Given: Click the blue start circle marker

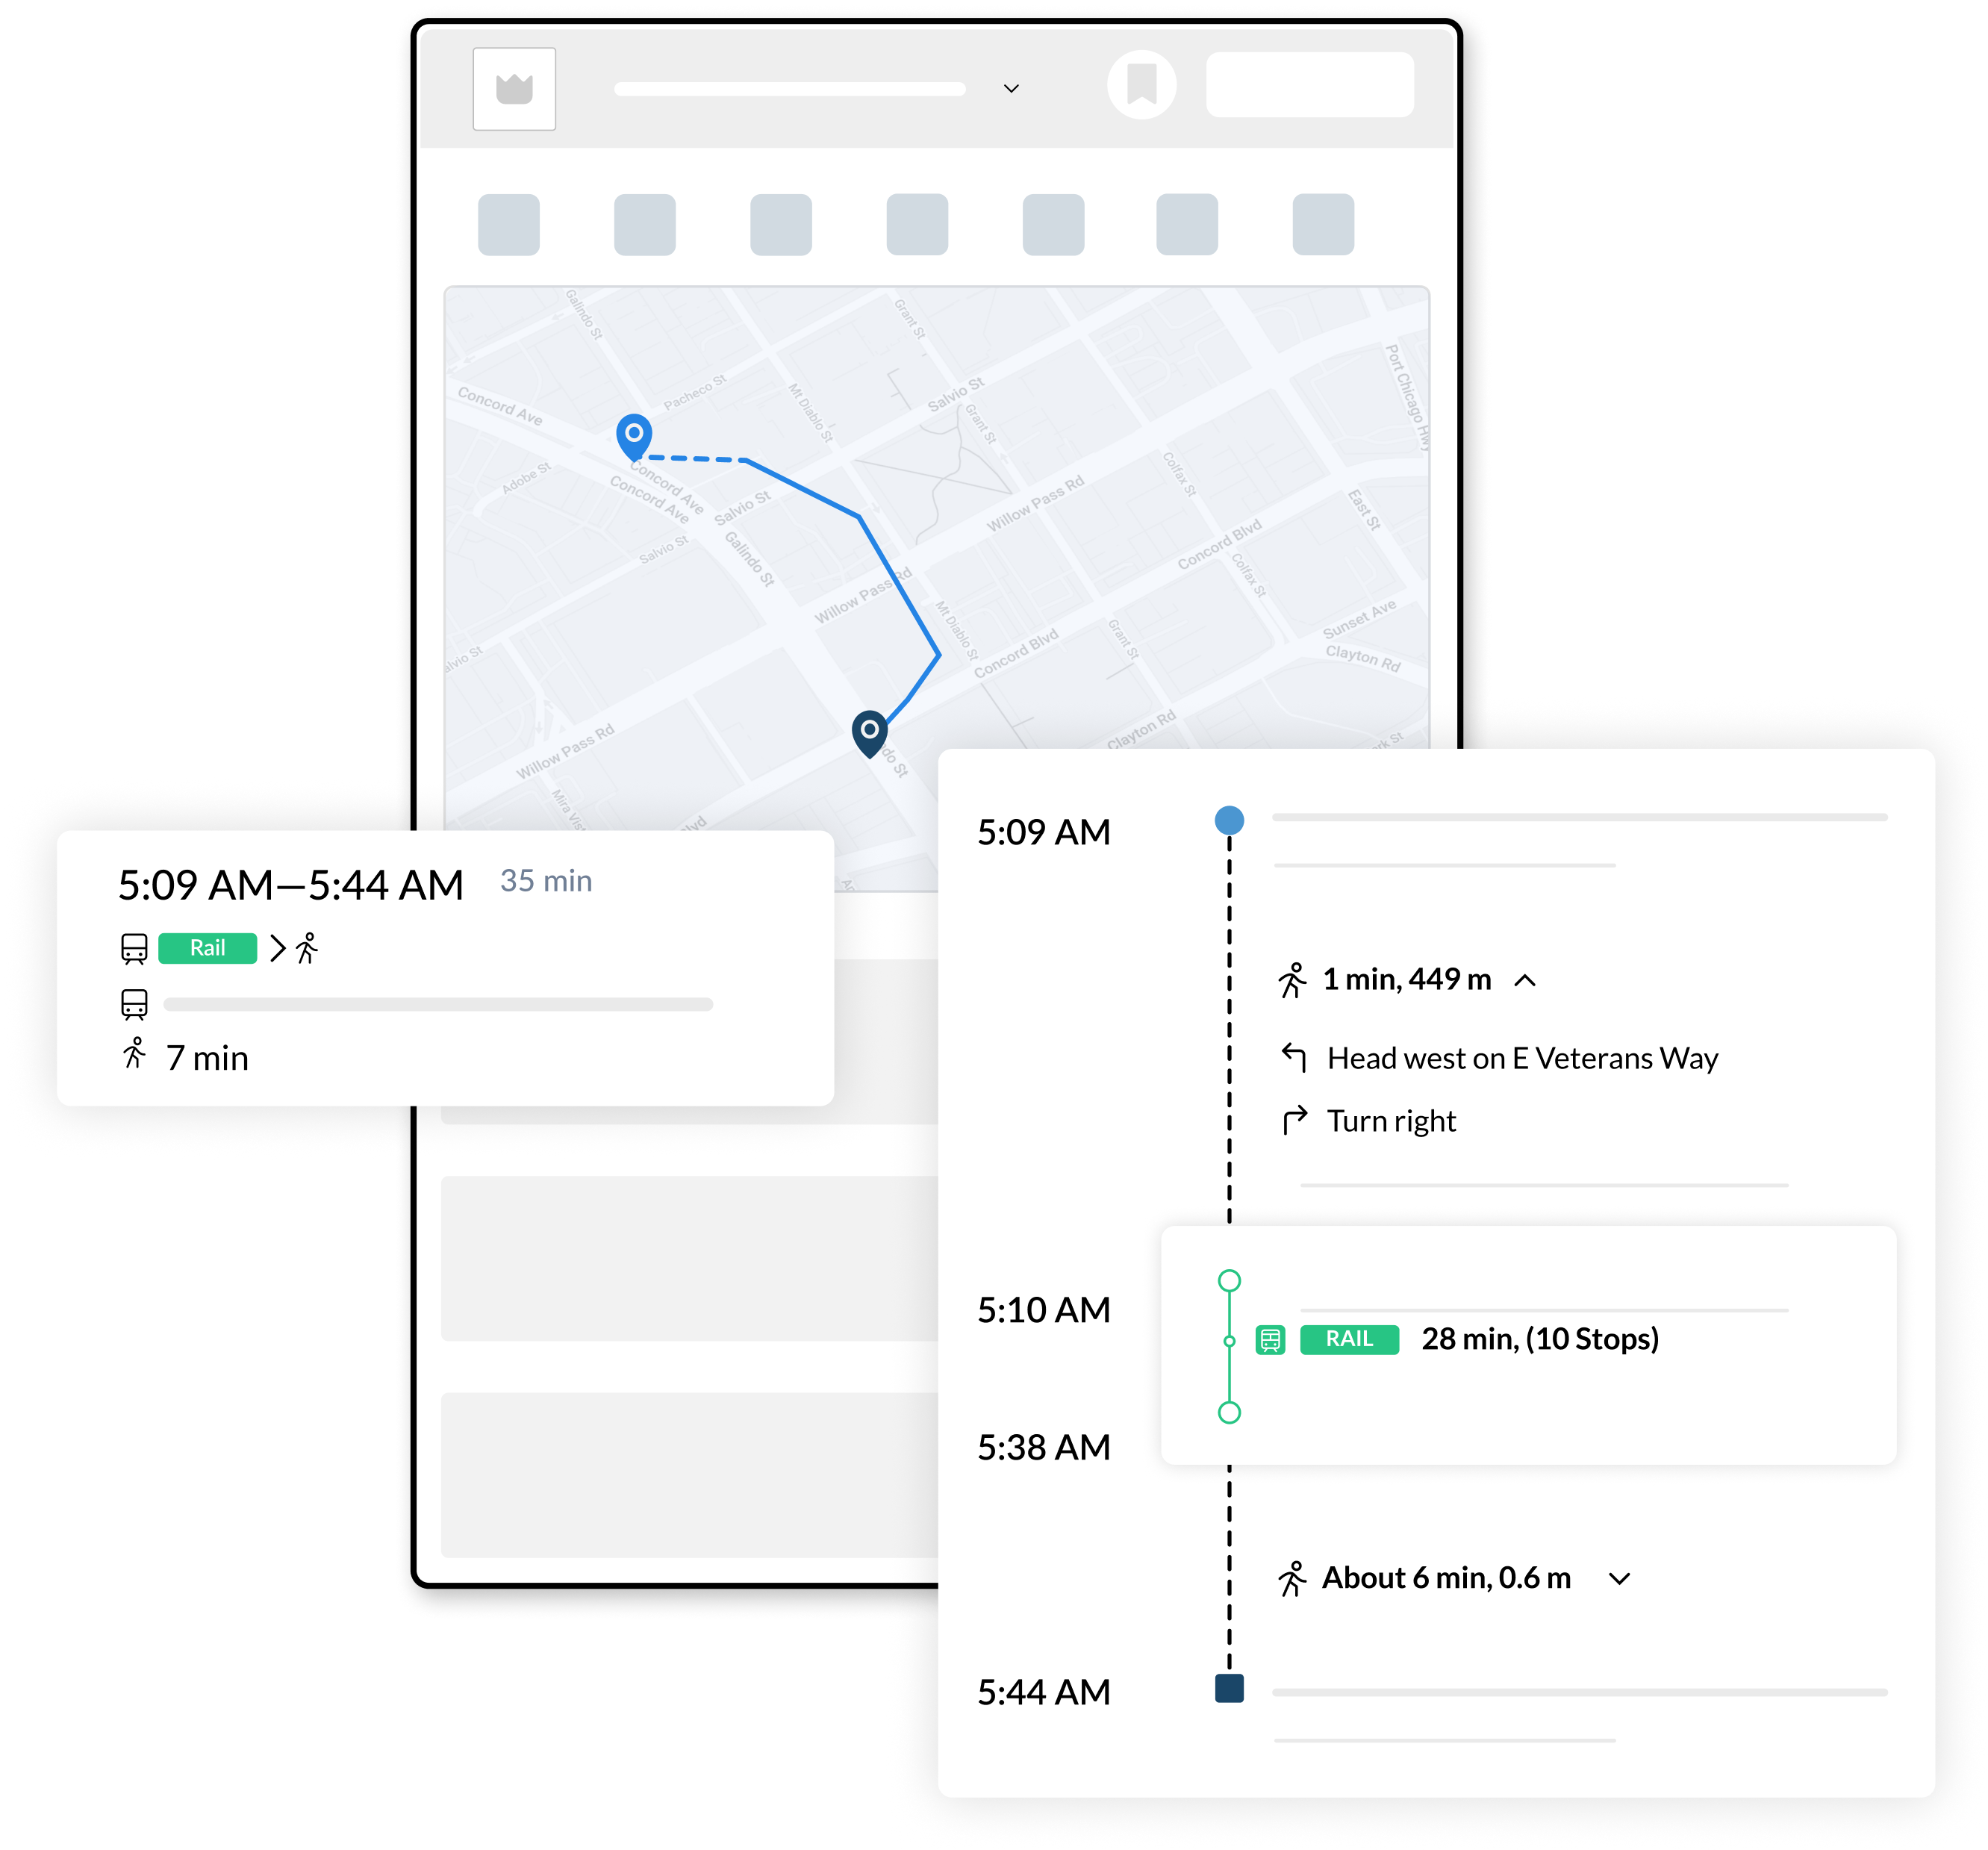Looking at the screenshot, I should 1229,820.
